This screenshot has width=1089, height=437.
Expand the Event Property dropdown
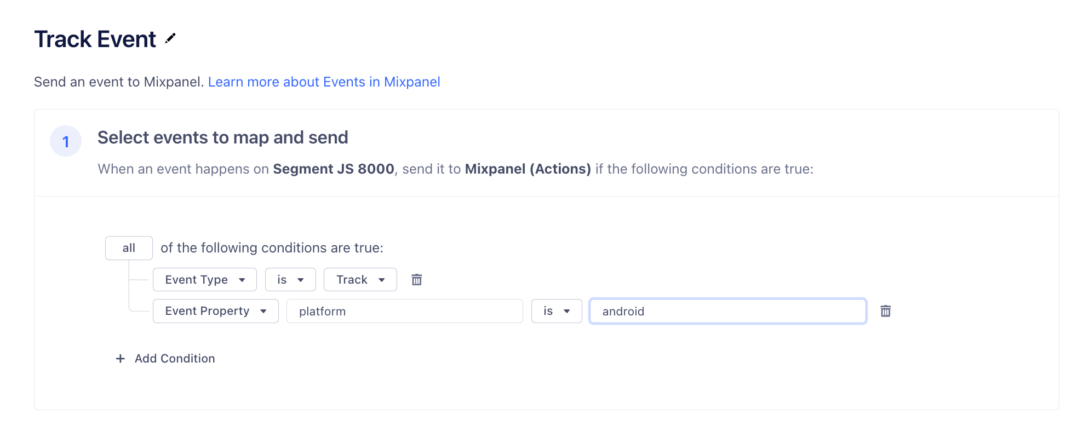(215, 311)
